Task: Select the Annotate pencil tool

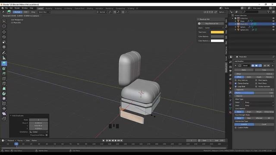Action: pos(4,53)
